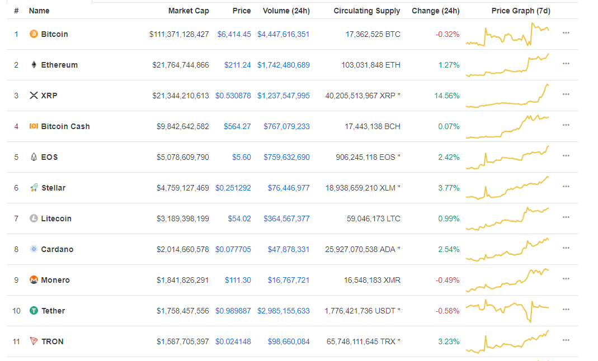Click the XRP logo icon
This screenshot has height=361, width=598.
click(x=34, y=96)
